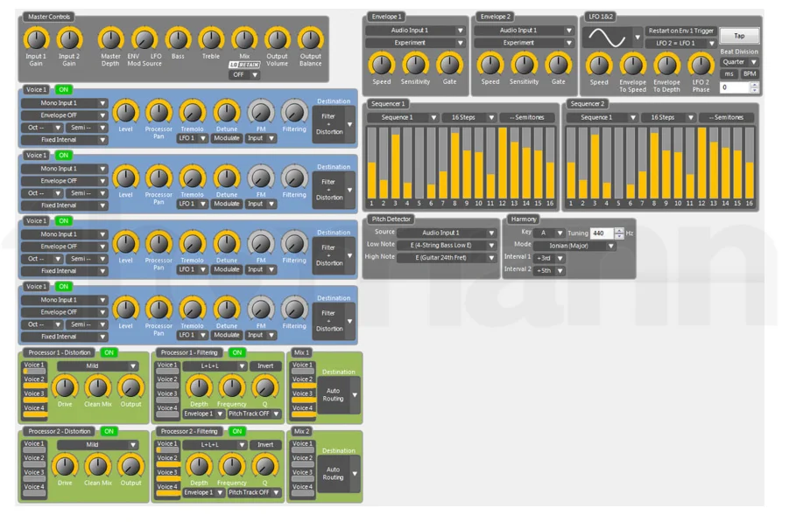This screenshot has height=522, width=789.
Task: Toggle the ON switch for Processor 1 - Distortion
Action: point(109,352)
